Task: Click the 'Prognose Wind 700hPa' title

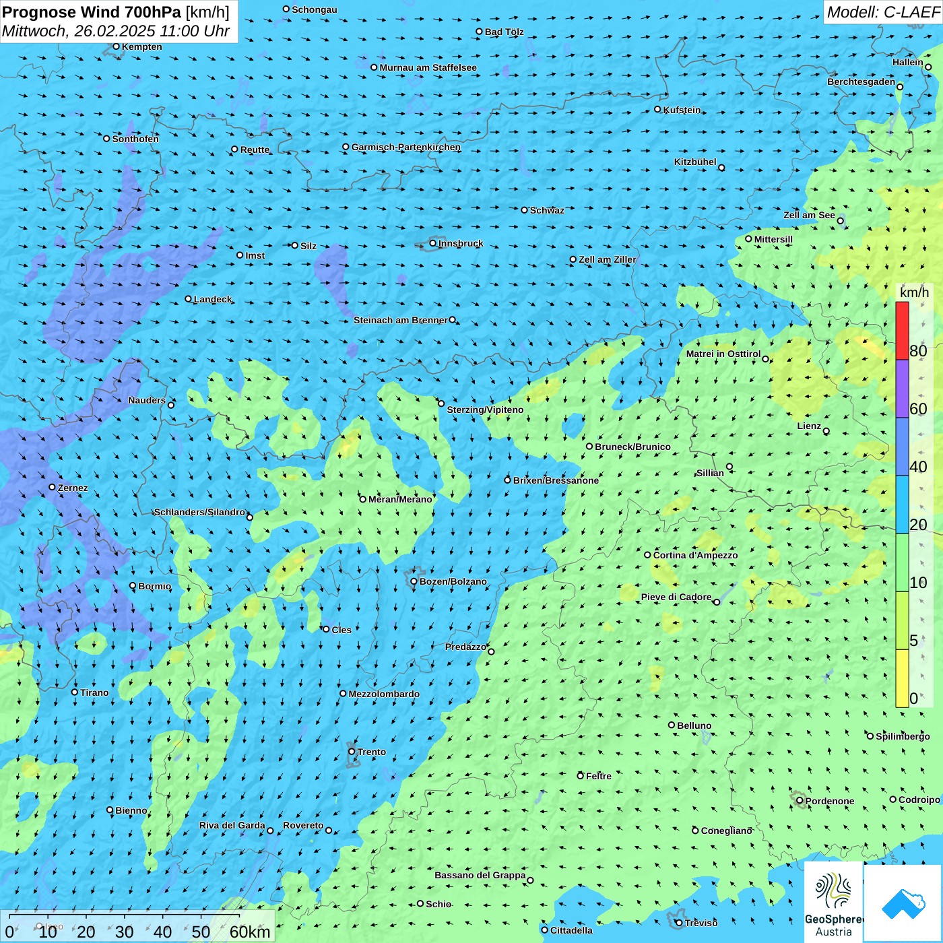Action: point(92,12)
